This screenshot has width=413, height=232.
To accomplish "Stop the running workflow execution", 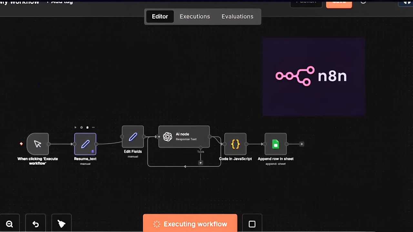I will click(252, 224).
